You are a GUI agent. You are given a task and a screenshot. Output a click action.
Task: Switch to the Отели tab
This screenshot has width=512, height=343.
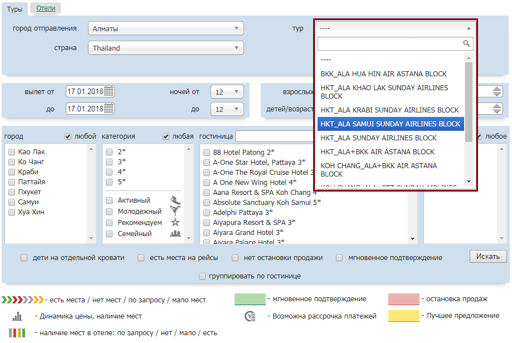coord(46,8)
